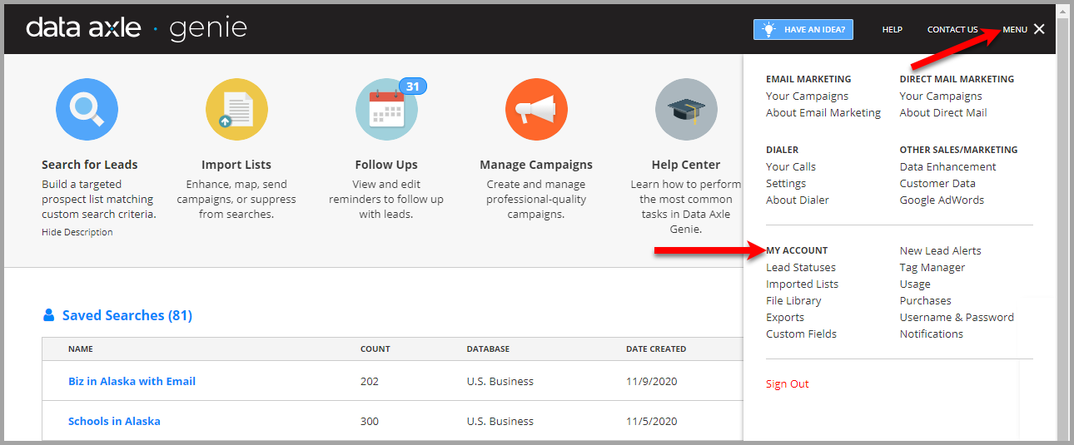Click count 300 in Schools in Alaska row

[x=370, y=421]
